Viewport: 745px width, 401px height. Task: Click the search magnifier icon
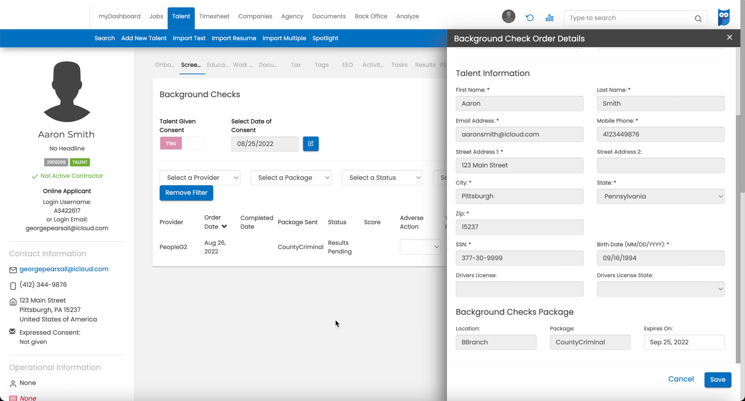coord(698,18)
